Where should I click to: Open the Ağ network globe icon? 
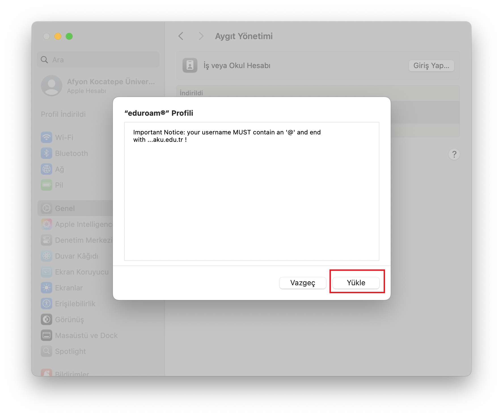(47, 169)
